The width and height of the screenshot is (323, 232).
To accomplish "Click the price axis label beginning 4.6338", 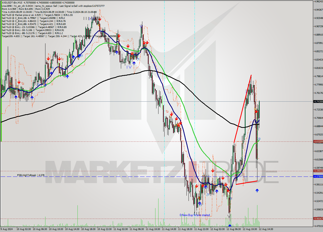I will (x=318, y=151).
